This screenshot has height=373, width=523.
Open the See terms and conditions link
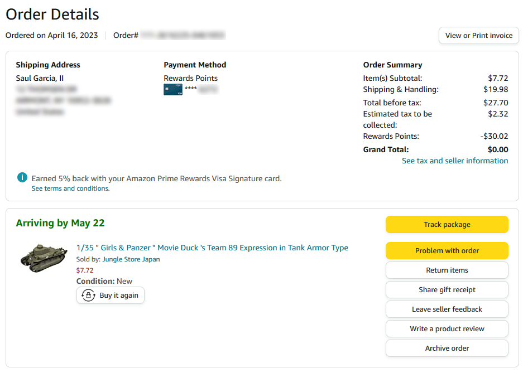click(70, 188)
